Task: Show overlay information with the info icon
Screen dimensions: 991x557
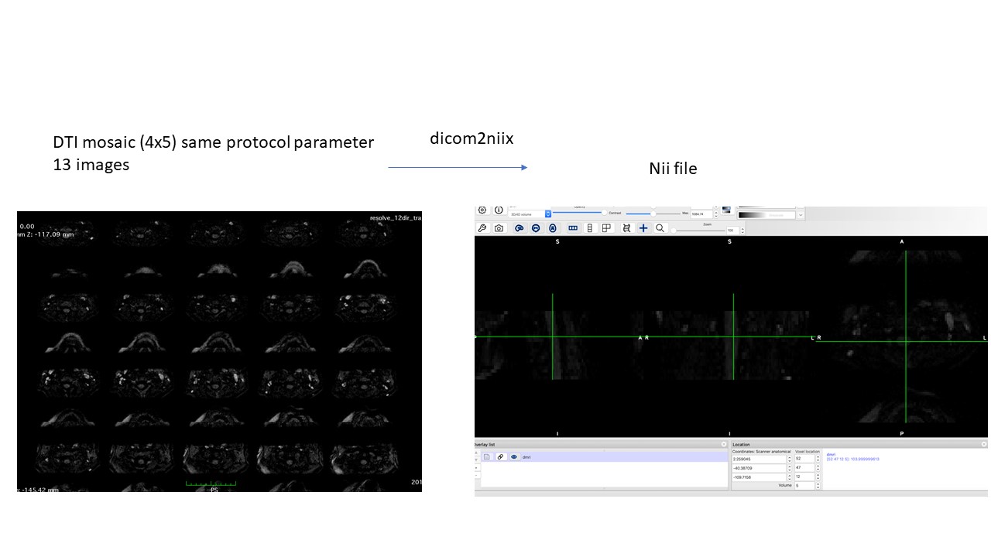Action: click(x=499, y=210)
